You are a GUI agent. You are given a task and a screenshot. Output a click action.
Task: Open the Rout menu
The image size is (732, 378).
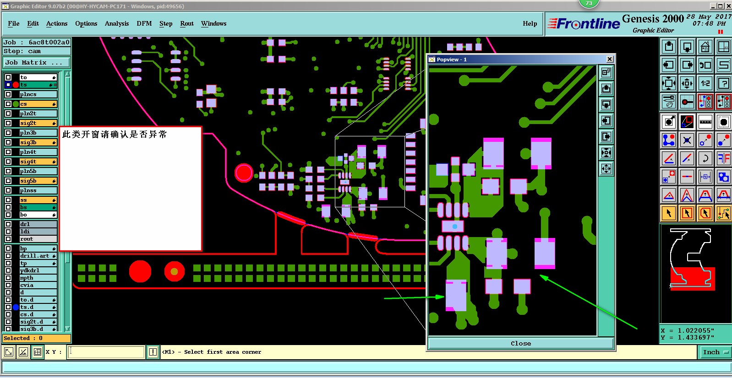pyautogui.click(x=187, y=23)
